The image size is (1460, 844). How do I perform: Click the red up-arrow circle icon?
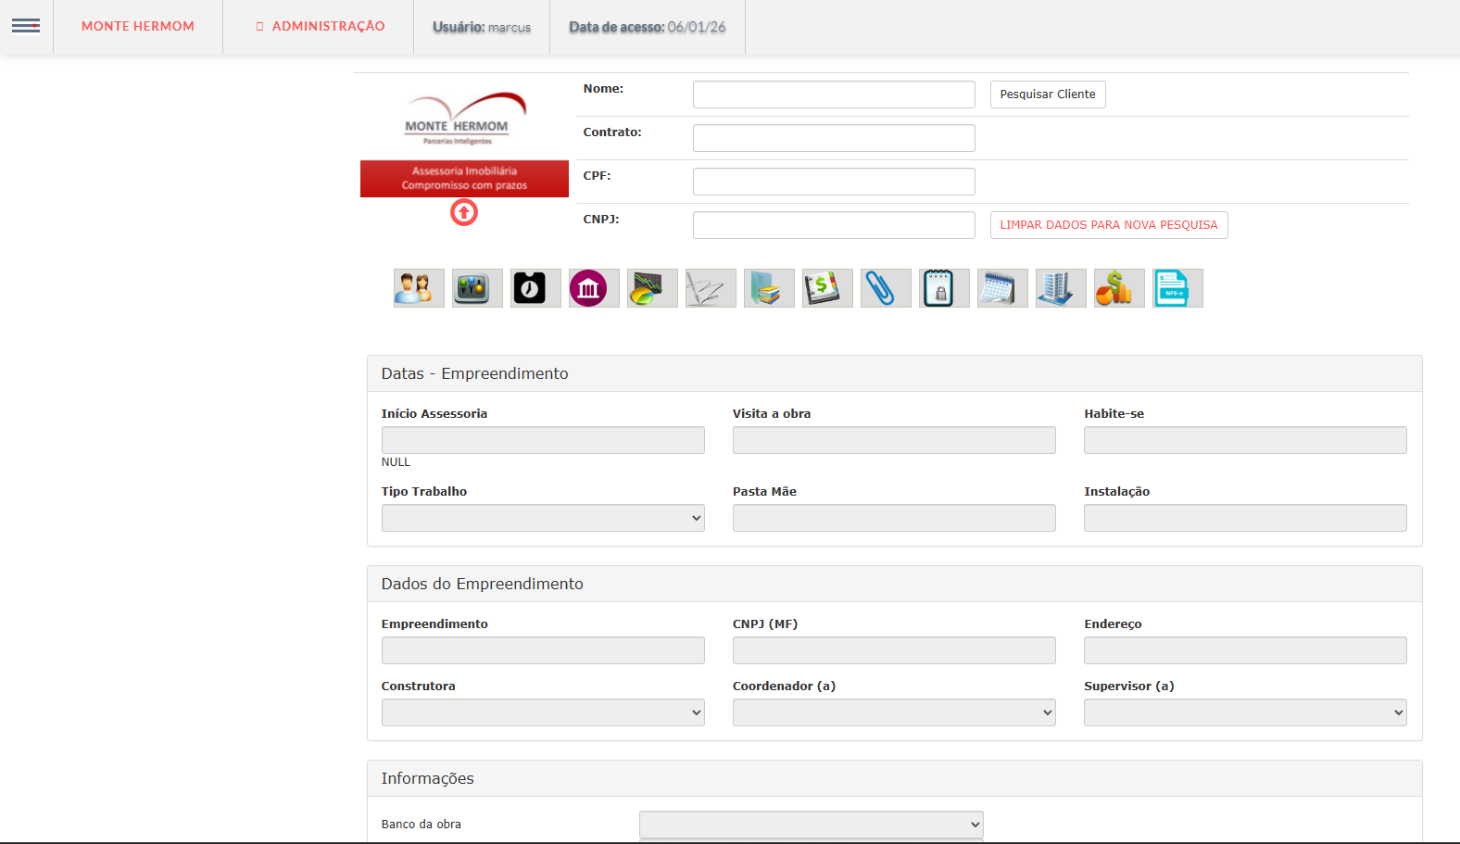tap(464, 213)
